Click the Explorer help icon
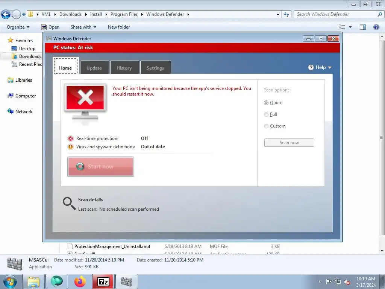 pos(376,27)
